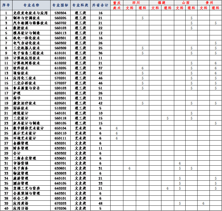The width and height of the screenshot is (222, 211).
Task: Select the 山西 province header
Action: click(186, 3)
